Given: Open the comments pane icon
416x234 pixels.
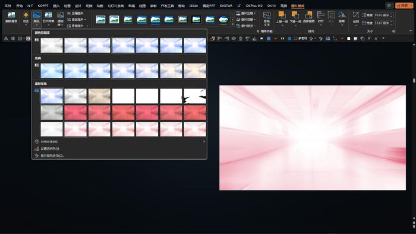Looking at the screenshot, I should tap(389, 5).
